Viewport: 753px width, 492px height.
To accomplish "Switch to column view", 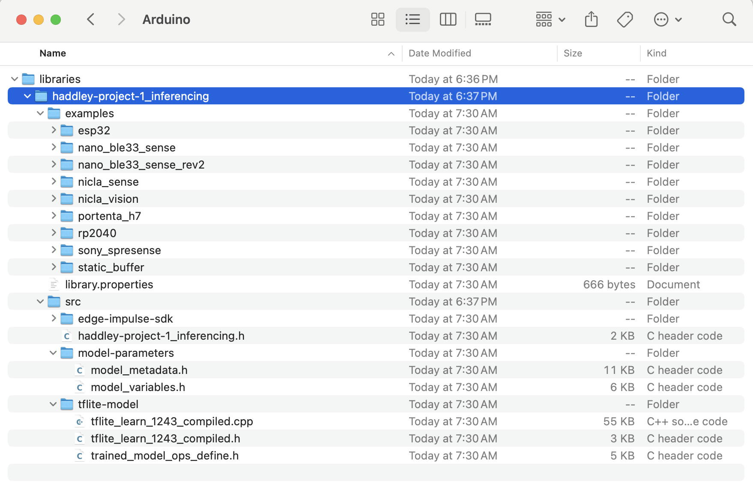I will pos(448,19).
